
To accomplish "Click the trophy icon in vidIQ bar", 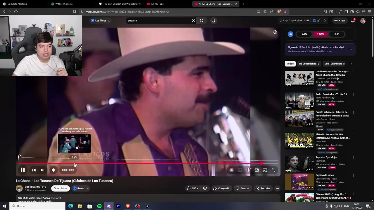I will (324, 21).
